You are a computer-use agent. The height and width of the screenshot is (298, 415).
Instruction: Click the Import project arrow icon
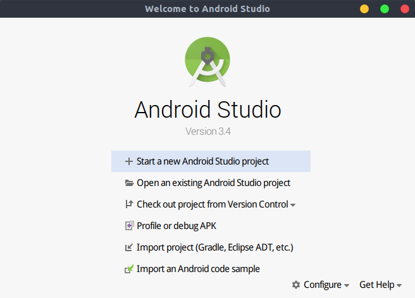[129, 247]
